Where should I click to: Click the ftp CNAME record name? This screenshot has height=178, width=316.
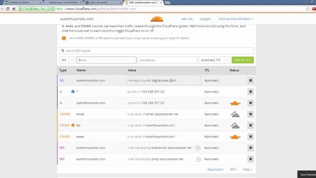click(x=78, y=125)
